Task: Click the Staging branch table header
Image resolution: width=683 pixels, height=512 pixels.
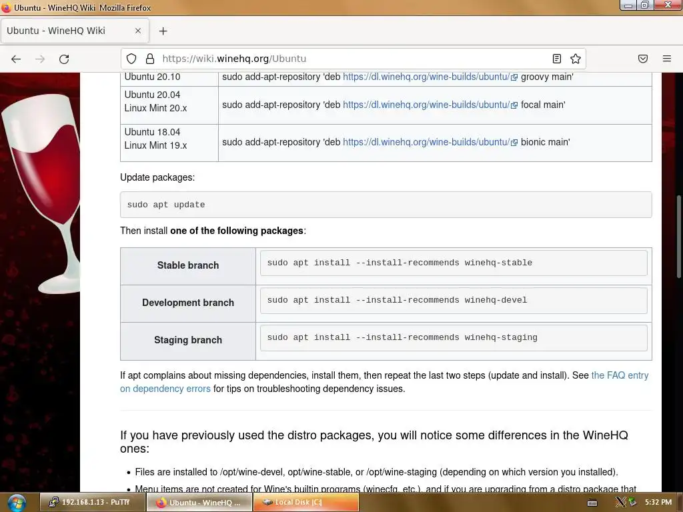Action: click(187, 341)
